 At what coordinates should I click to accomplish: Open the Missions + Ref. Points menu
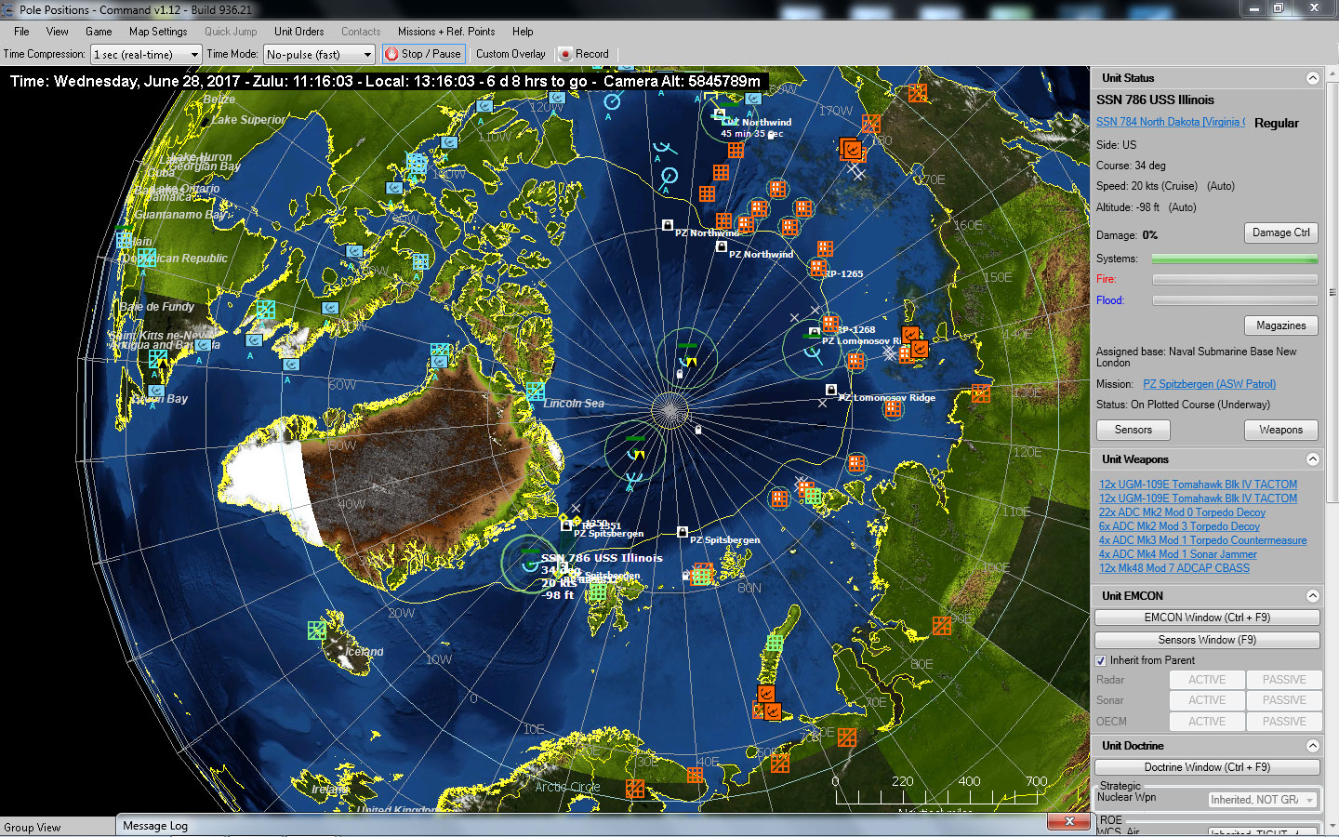tap(446, 31)
